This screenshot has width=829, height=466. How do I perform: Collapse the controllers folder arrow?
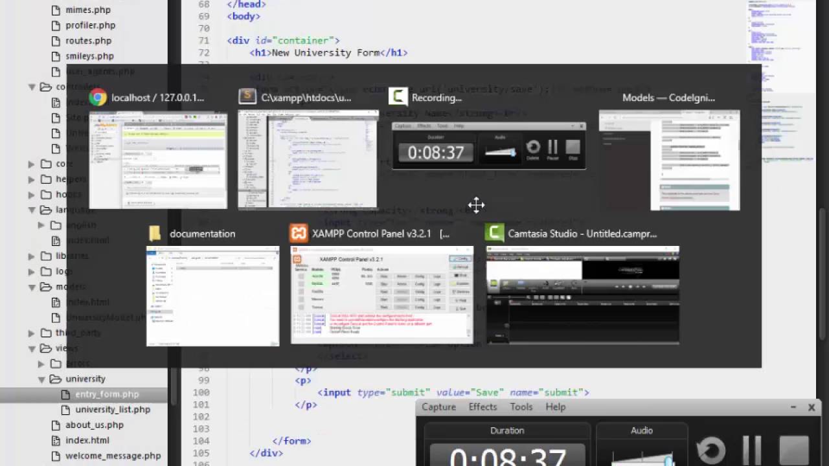32,87
